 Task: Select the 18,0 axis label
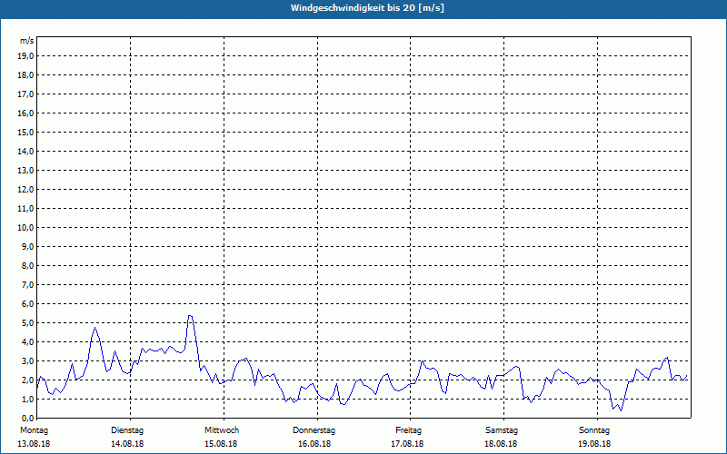coord(25,75)
